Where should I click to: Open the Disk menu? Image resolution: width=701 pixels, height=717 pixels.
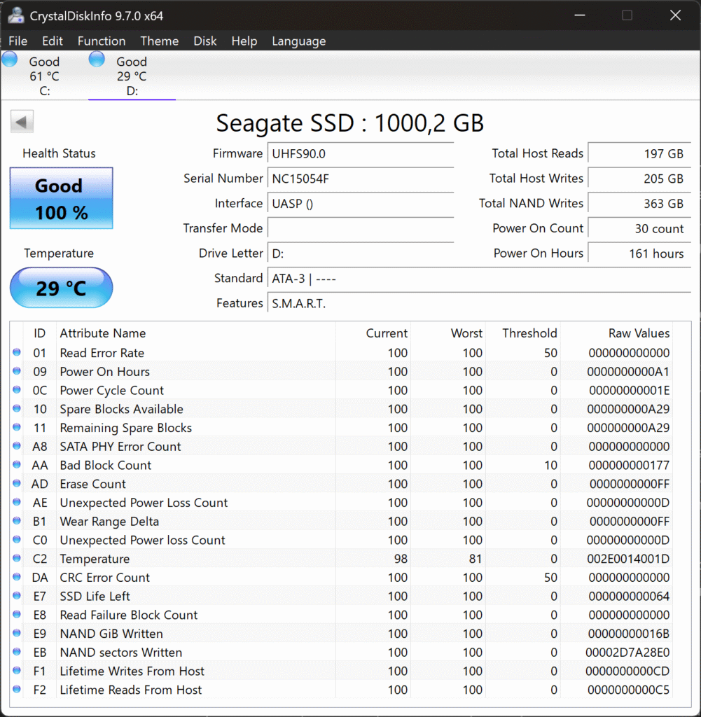tap(205, 41)
